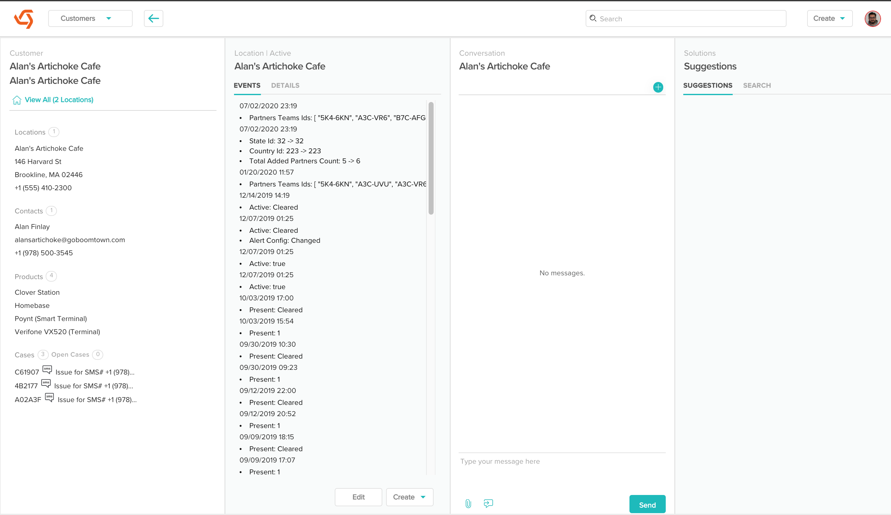Click event timestamp 09/09/2019 18:15
This screenshot has width=891, height=515.
coord(267,437)
